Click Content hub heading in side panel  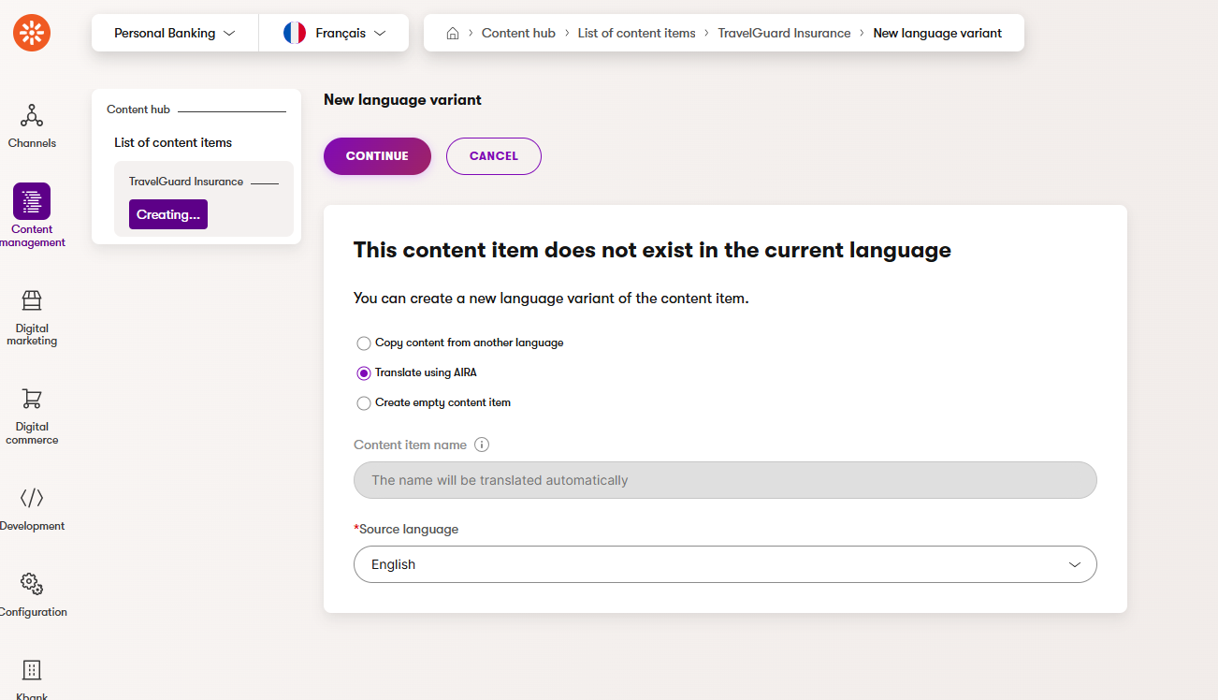tap(138, 109)
